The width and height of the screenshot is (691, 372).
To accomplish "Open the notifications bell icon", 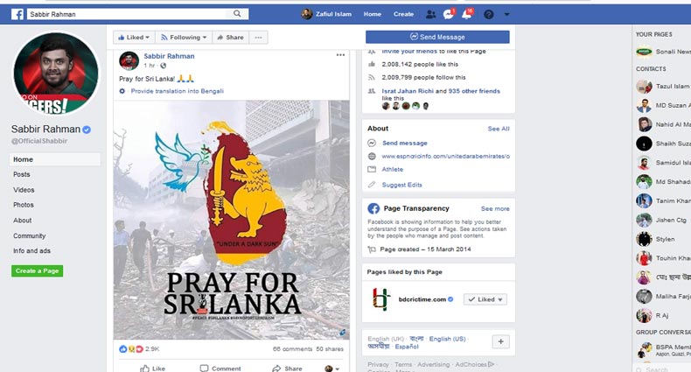I will 467,14.
